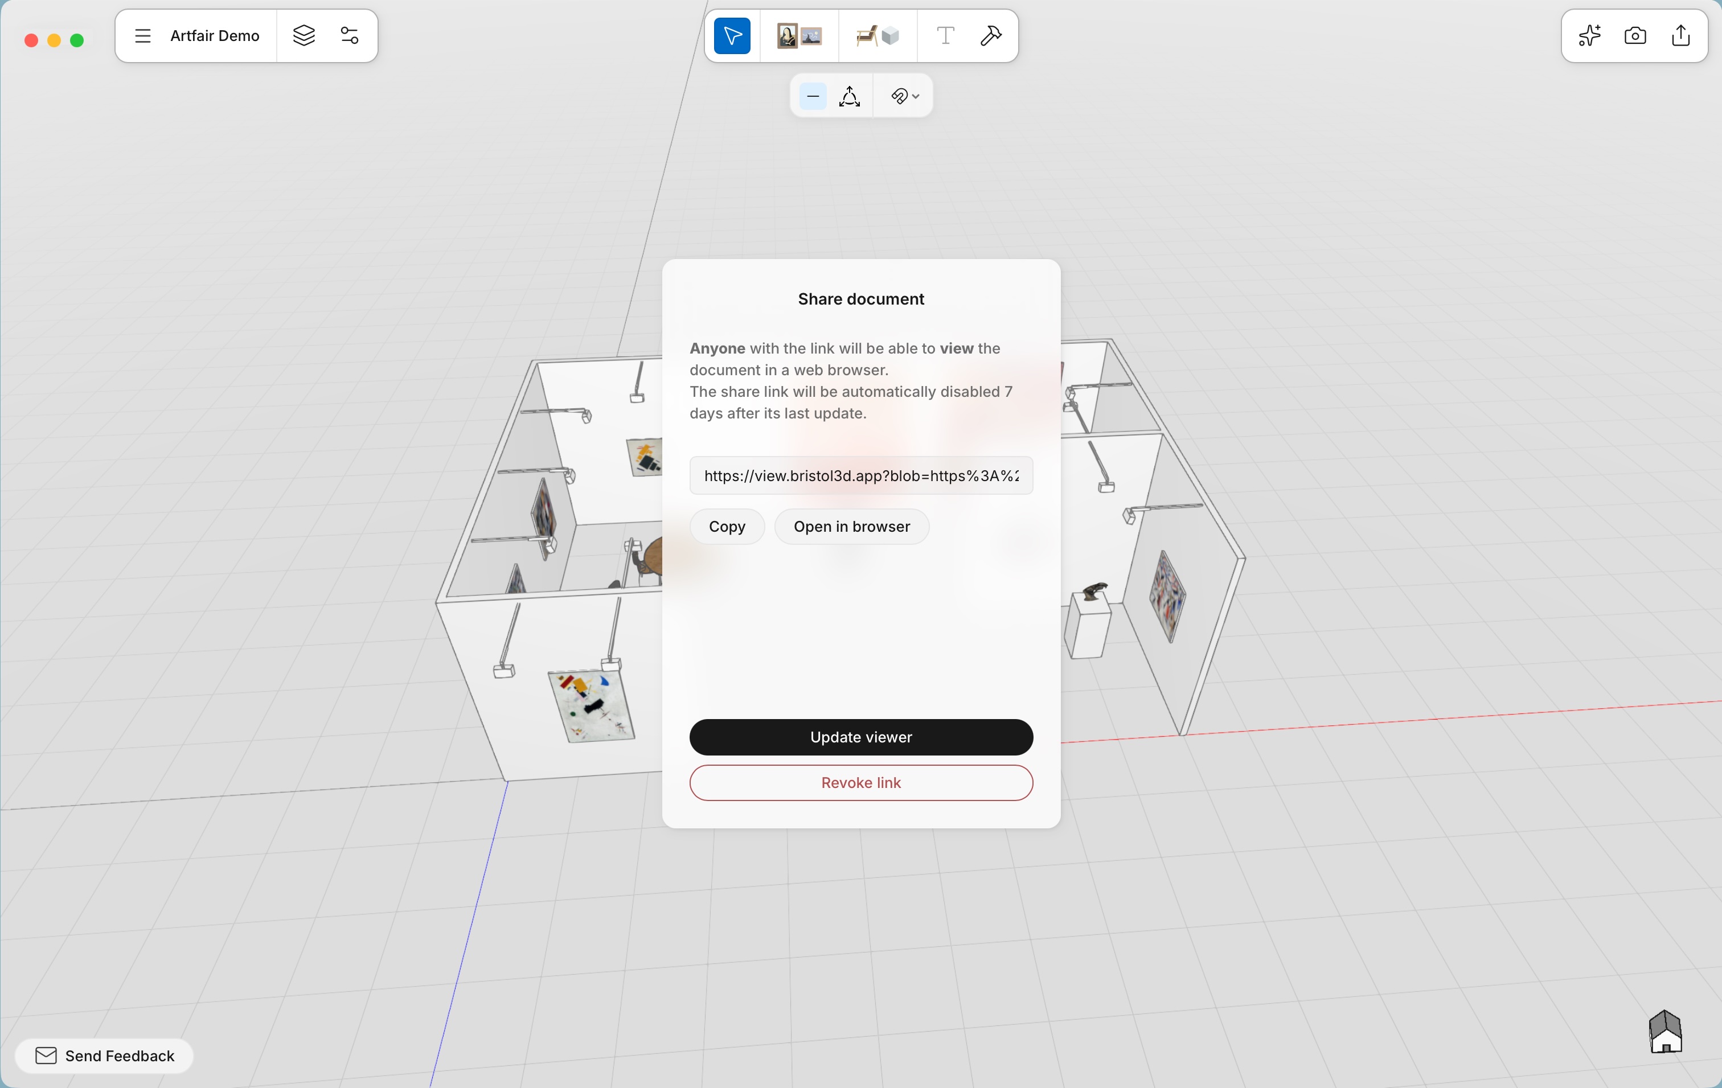Select the furniture and objects tool
The width and height of the screenshot is (1722, 1088).
[875, 35]
